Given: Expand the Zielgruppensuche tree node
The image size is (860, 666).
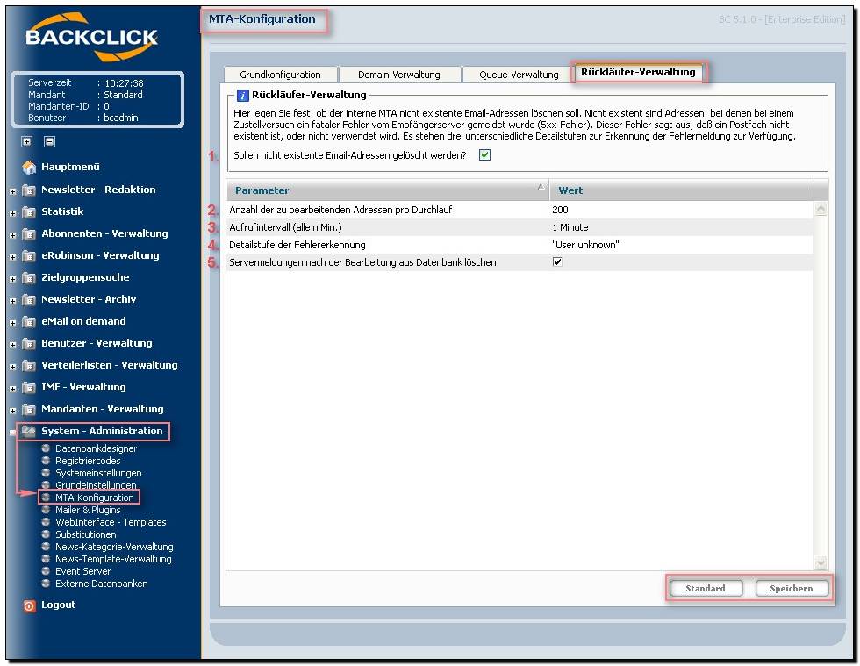Looking at the screenshot, I should click(12, 279).
